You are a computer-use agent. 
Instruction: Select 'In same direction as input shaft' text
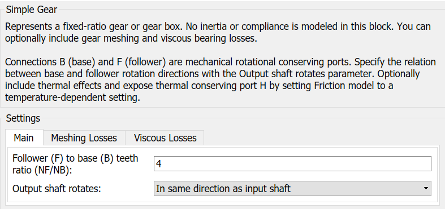(223, 189)
